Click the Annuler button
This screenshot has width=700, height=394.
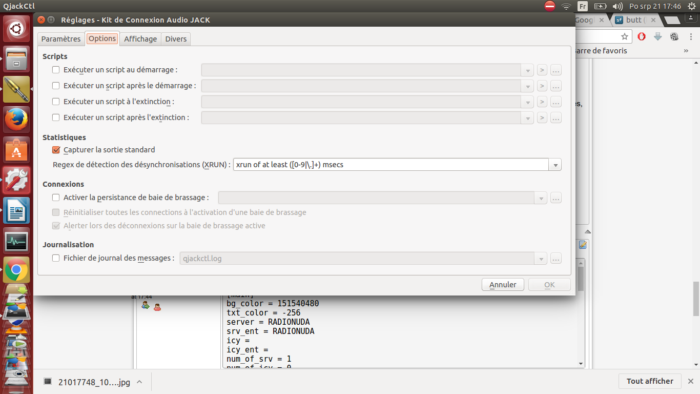pos(503,285)
